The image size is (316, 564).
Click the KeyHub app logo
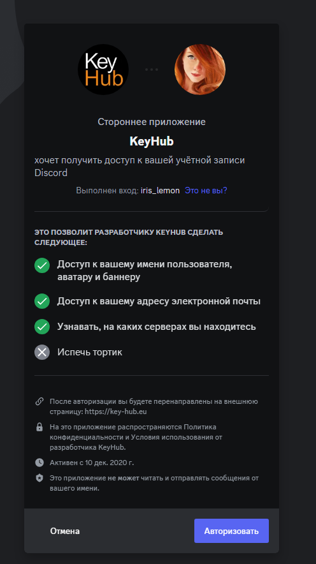click(x=103, y=70)
